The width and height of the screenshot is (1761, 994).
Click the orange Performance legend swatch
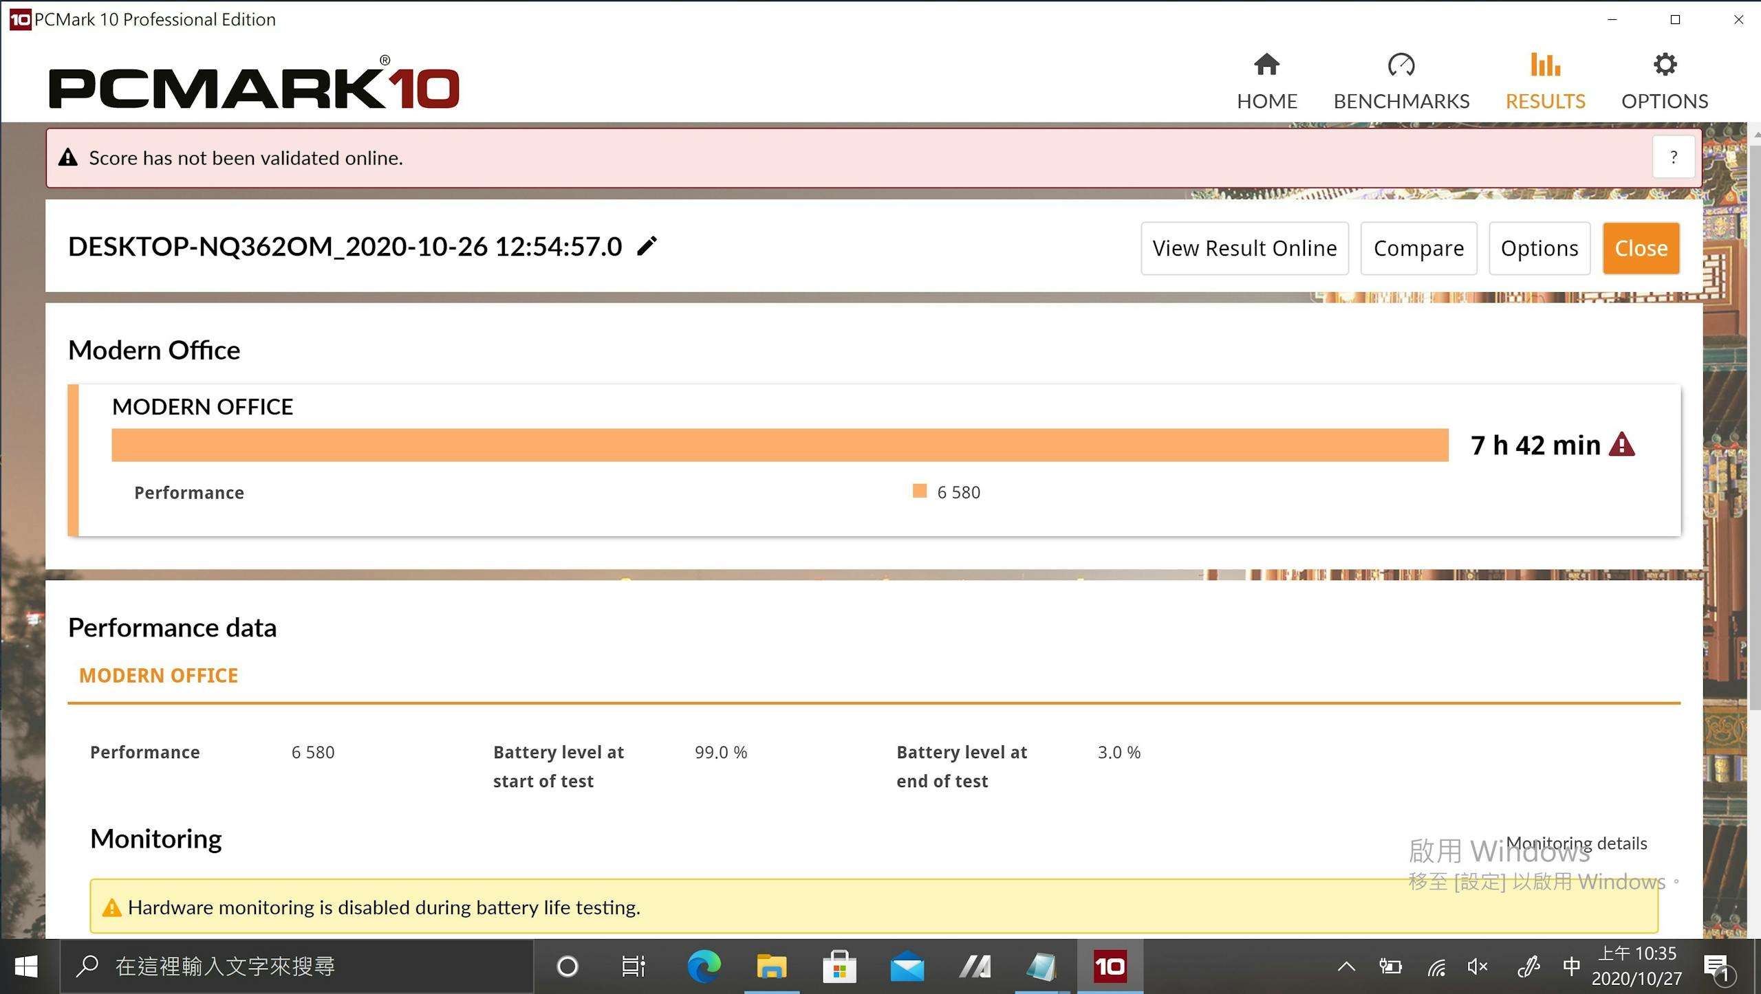click(919, 491)
